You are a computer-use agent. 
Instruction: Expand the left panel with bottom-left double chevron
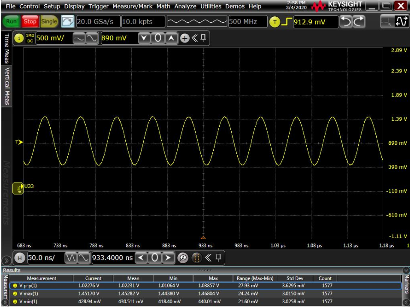pyautogui.click(x=6, y=261)
